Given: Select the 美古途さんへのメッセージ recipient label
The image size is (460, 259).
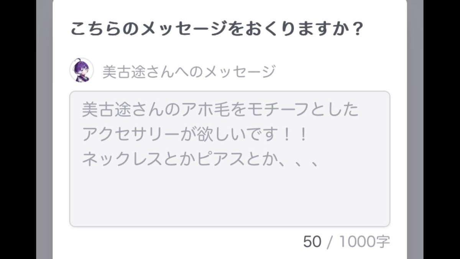Looking at the screenshot, I should tap(189, 72).
